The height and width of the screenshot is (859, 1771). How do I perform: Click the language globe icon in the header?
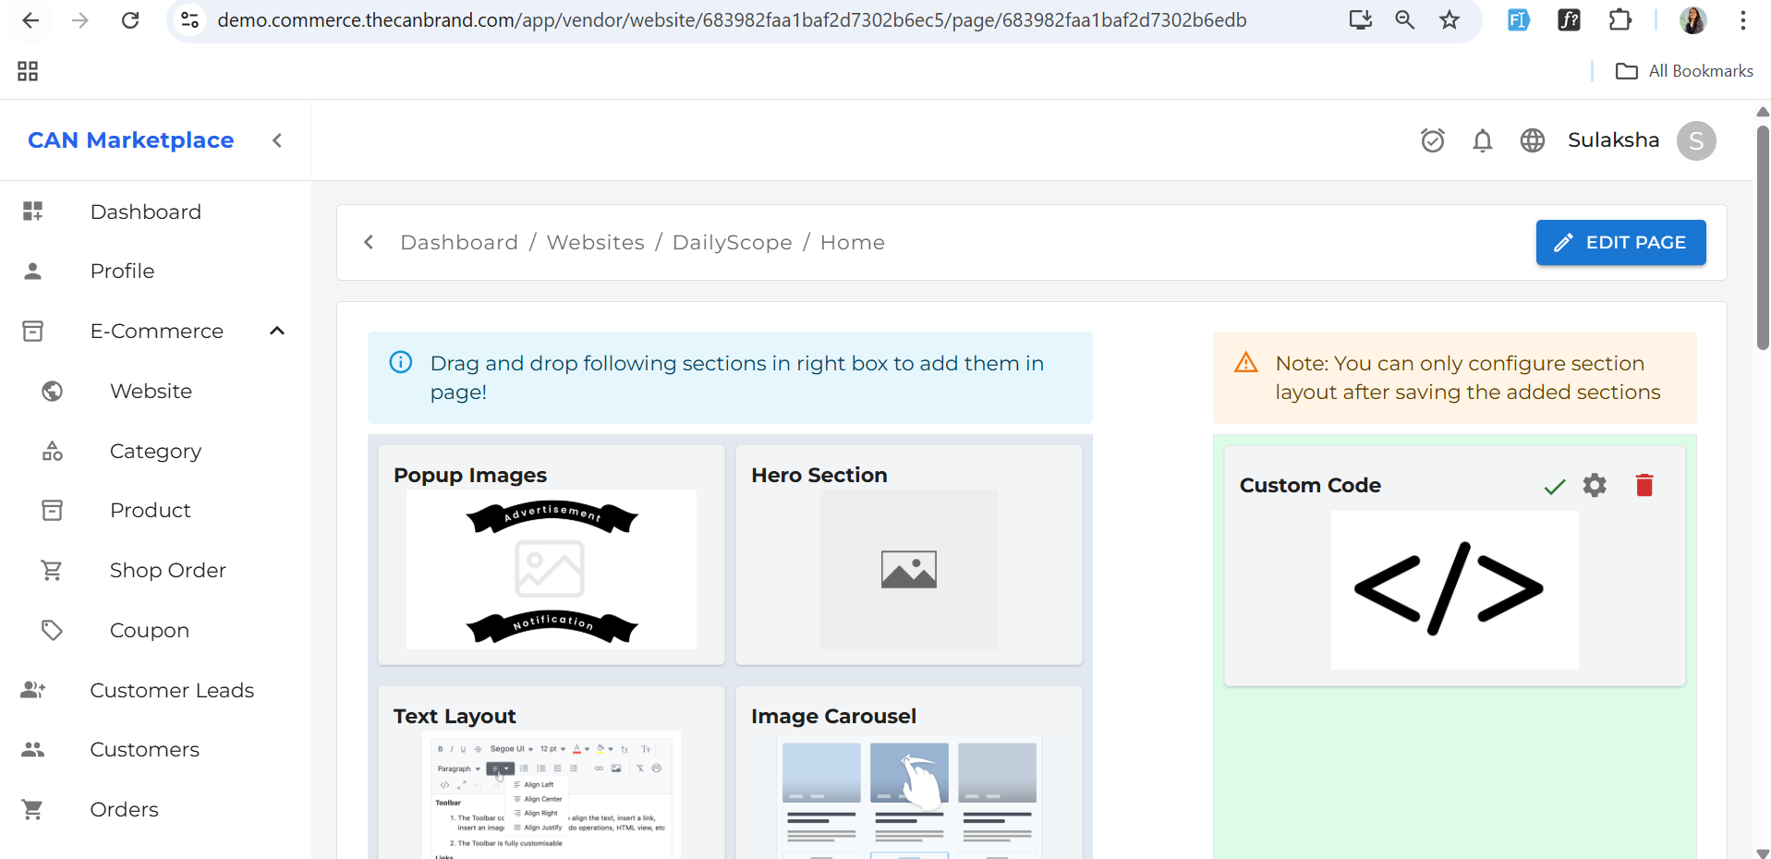[x=1532, y=140]
